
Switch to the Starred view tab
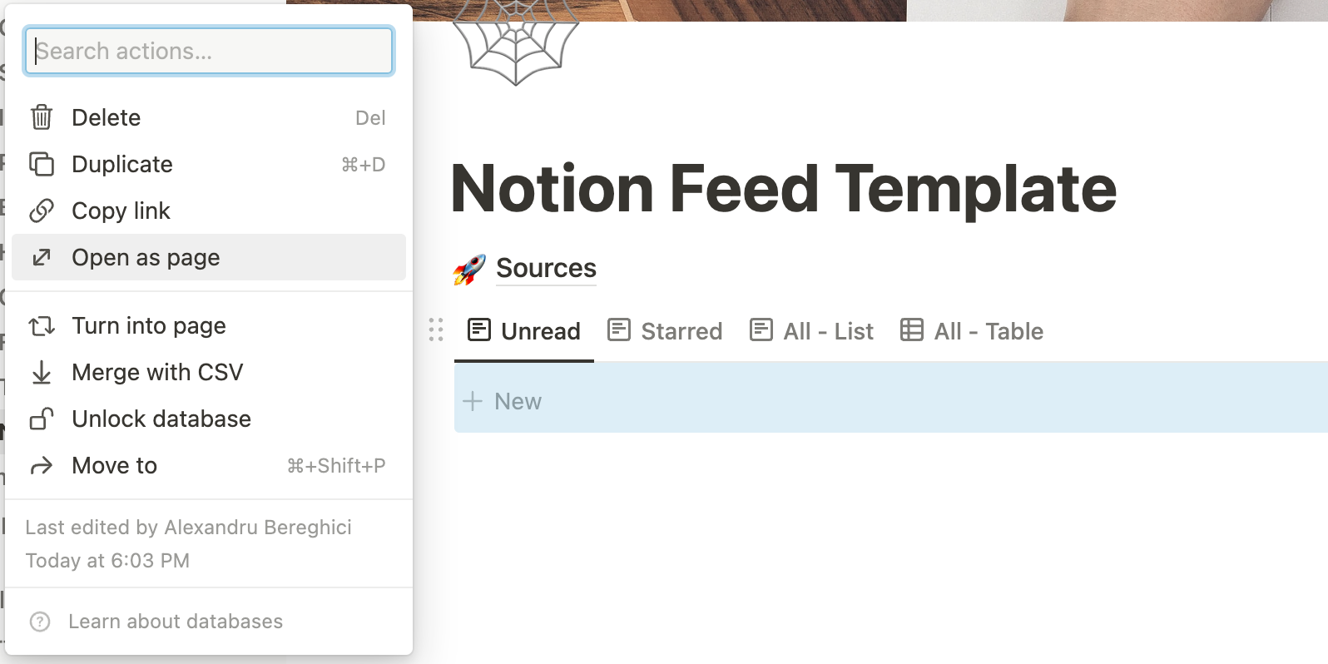click(x=665, y=331)
